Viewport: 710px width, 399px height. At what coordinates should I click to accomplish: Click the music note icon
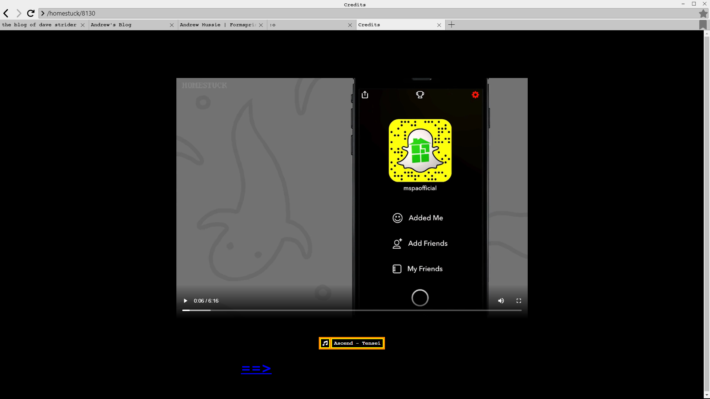pos(325,343)
